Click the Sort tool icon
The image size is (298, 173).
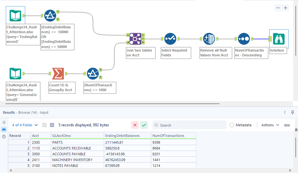[x=244, y=39]
